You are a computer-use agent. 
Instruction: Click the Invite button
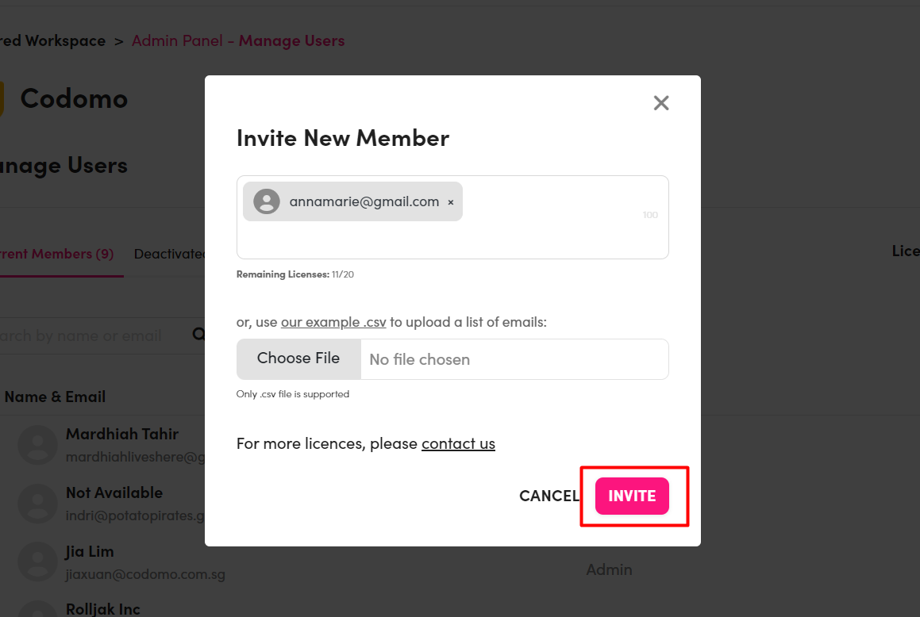coord(632,496)
